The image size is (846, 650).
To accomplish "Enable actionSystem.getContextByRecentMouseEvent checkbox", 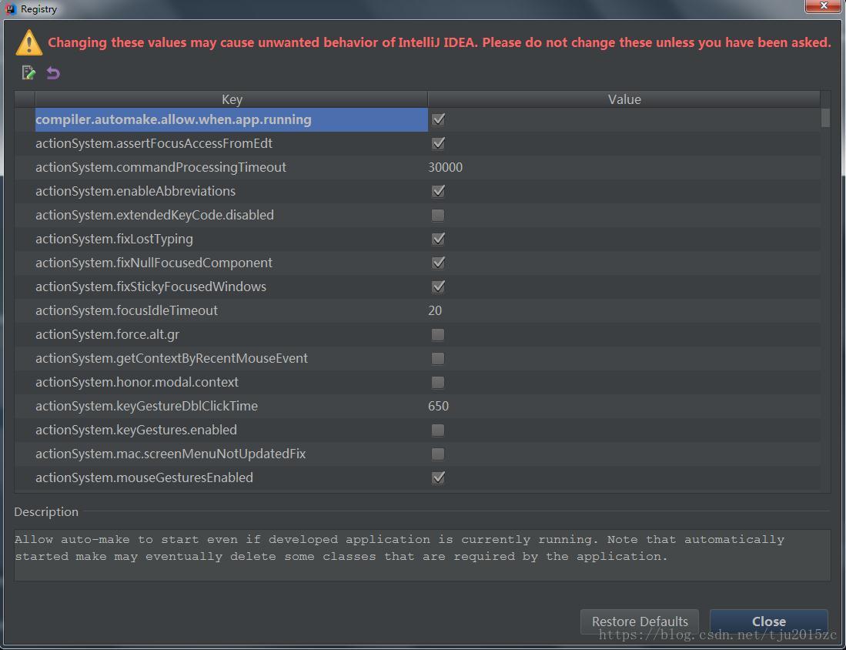I will [x=438, y=358].
